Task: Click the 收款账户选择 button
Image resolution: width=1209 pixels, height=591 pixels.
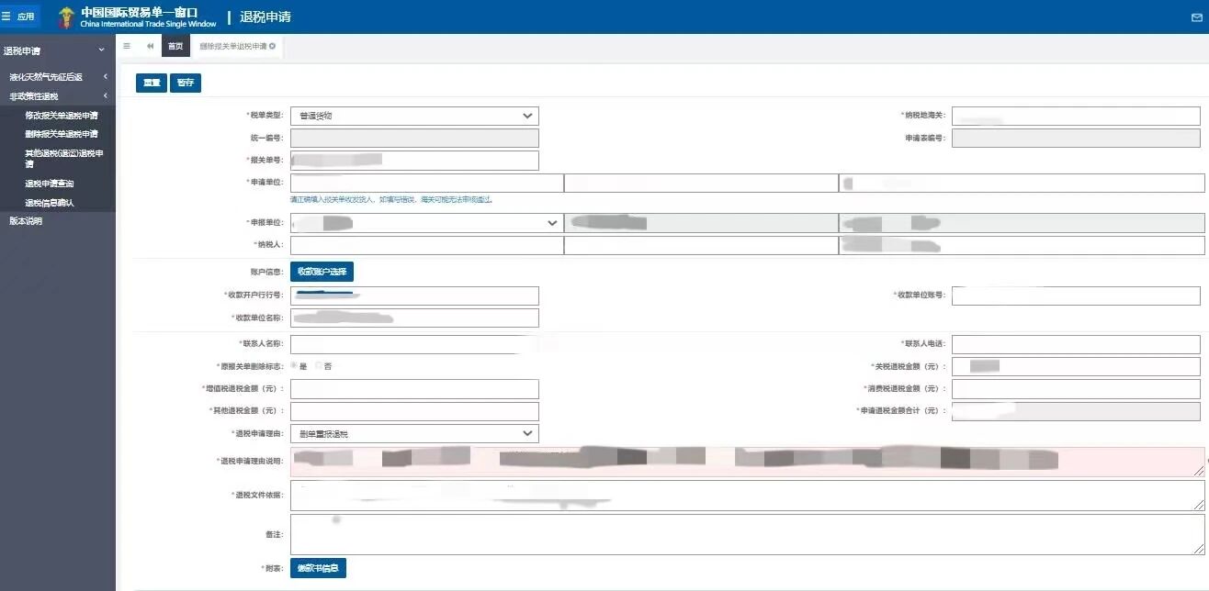Action: 322,271
